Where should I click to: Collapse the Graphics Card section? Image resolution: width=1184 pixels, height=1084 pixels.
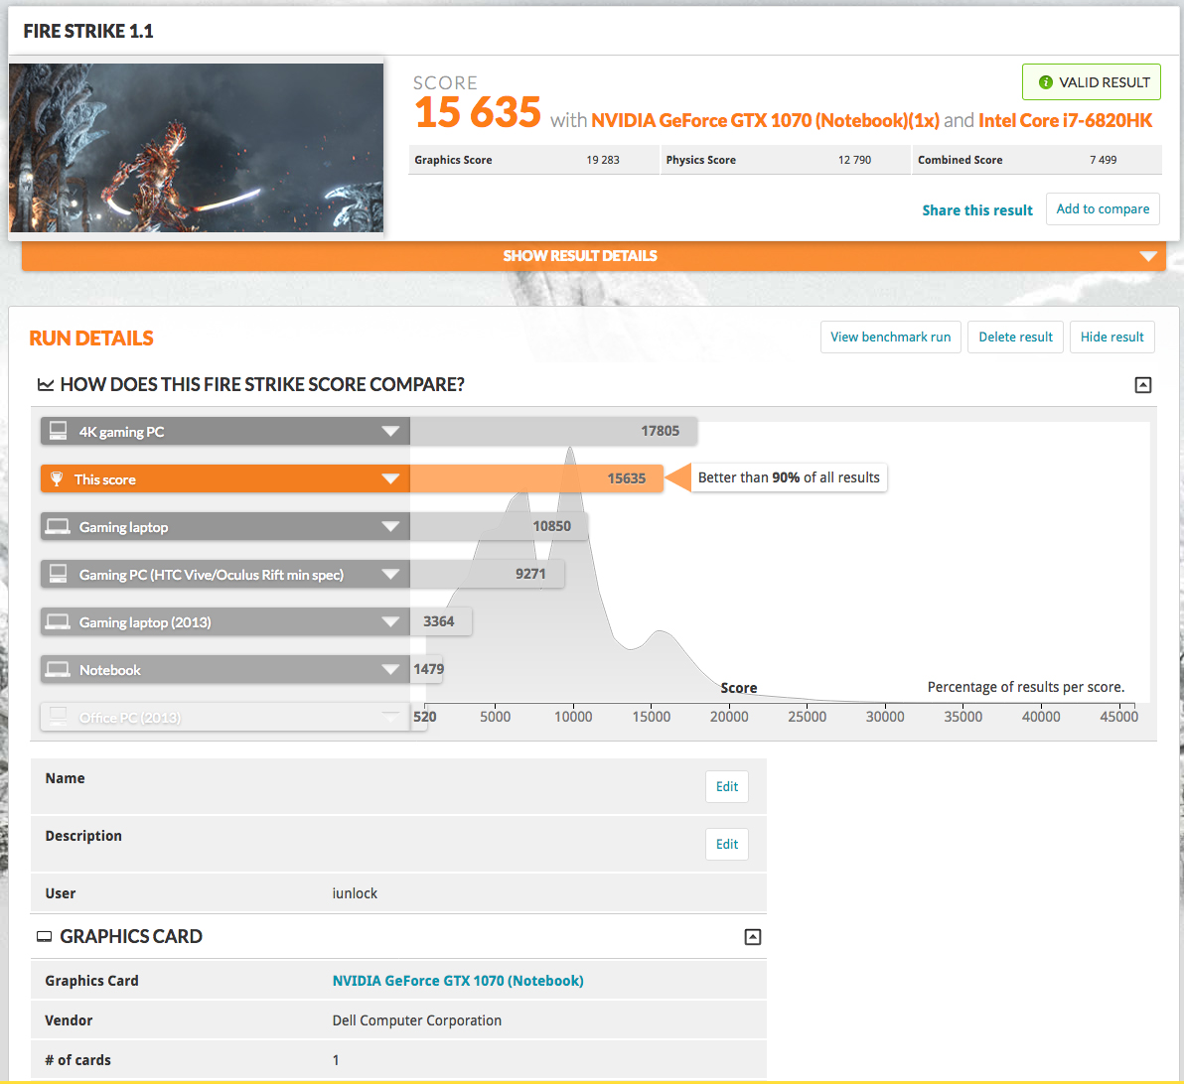[x=752, y=937]
